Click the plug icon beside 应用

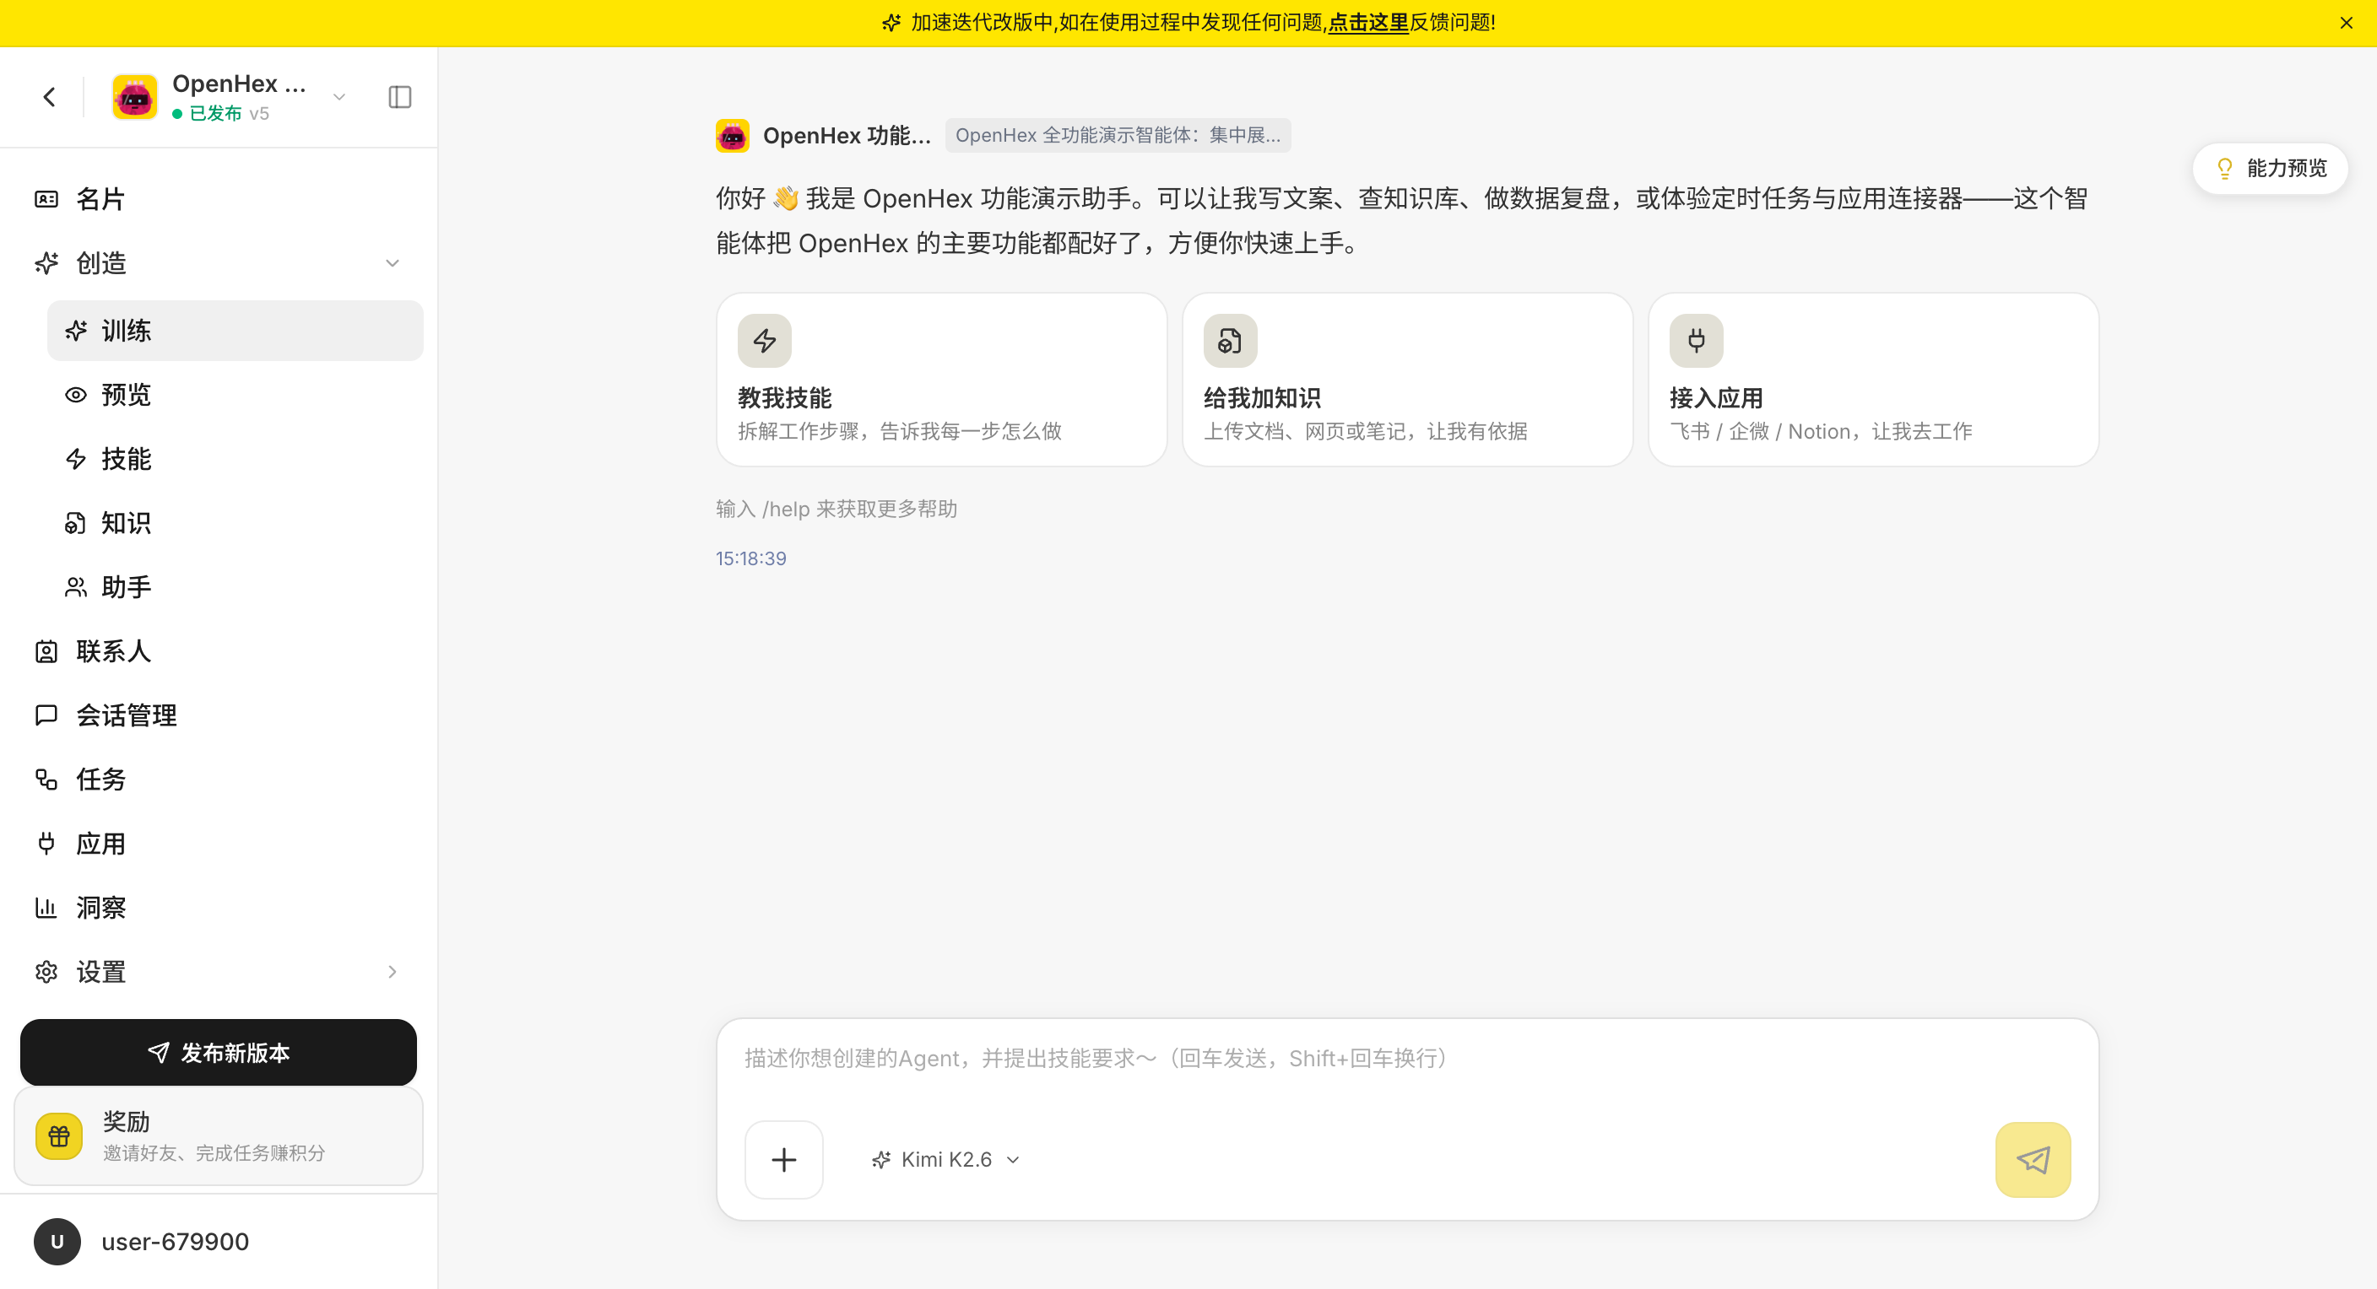(x=46, y=844)
